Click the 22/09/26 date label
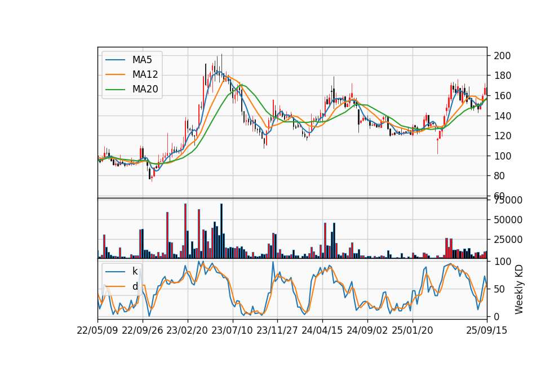 143,330
